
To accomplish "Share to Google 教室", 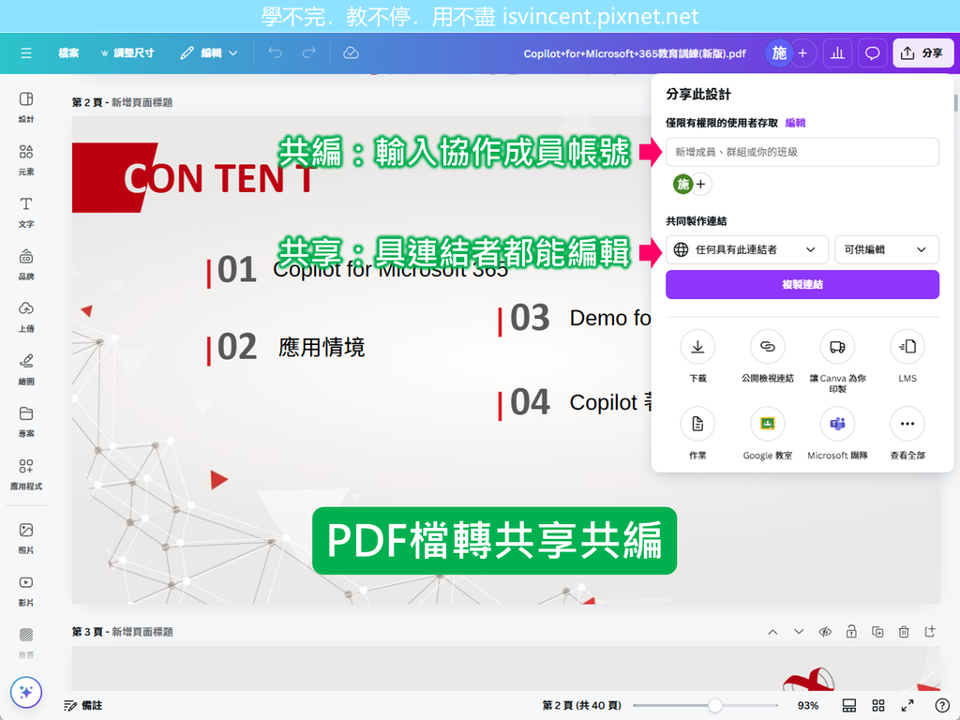I will click(767, 433).
